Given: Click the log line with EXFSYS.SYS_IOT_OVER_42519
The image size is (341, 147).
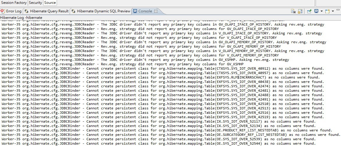Looking at the screenshot, I should [x=163, y=117].
